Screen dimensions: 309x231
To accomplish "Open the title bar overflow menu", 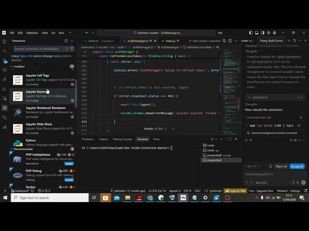I will (70, 33).
